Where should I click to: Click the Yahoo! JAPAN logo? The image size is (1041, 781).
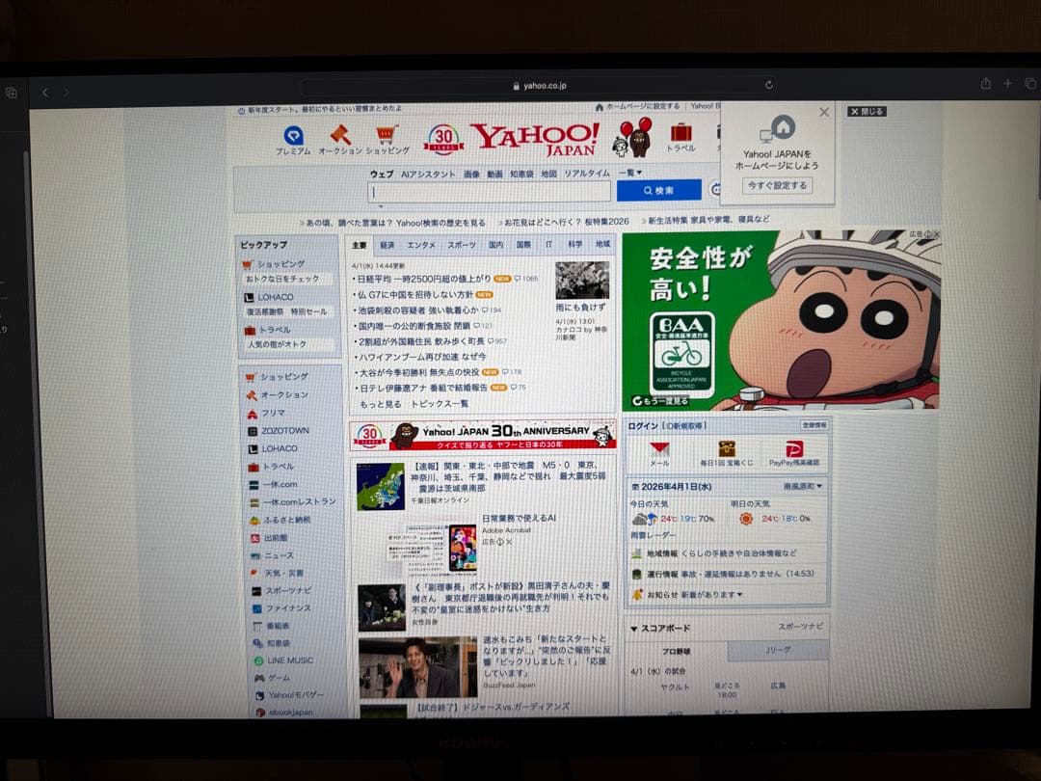pyautogui.click(x=537, y=139)
